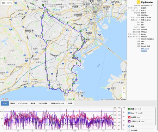158x132 pixels.
Task: Switch map to 地図 view
Action: tap(3, 3)
